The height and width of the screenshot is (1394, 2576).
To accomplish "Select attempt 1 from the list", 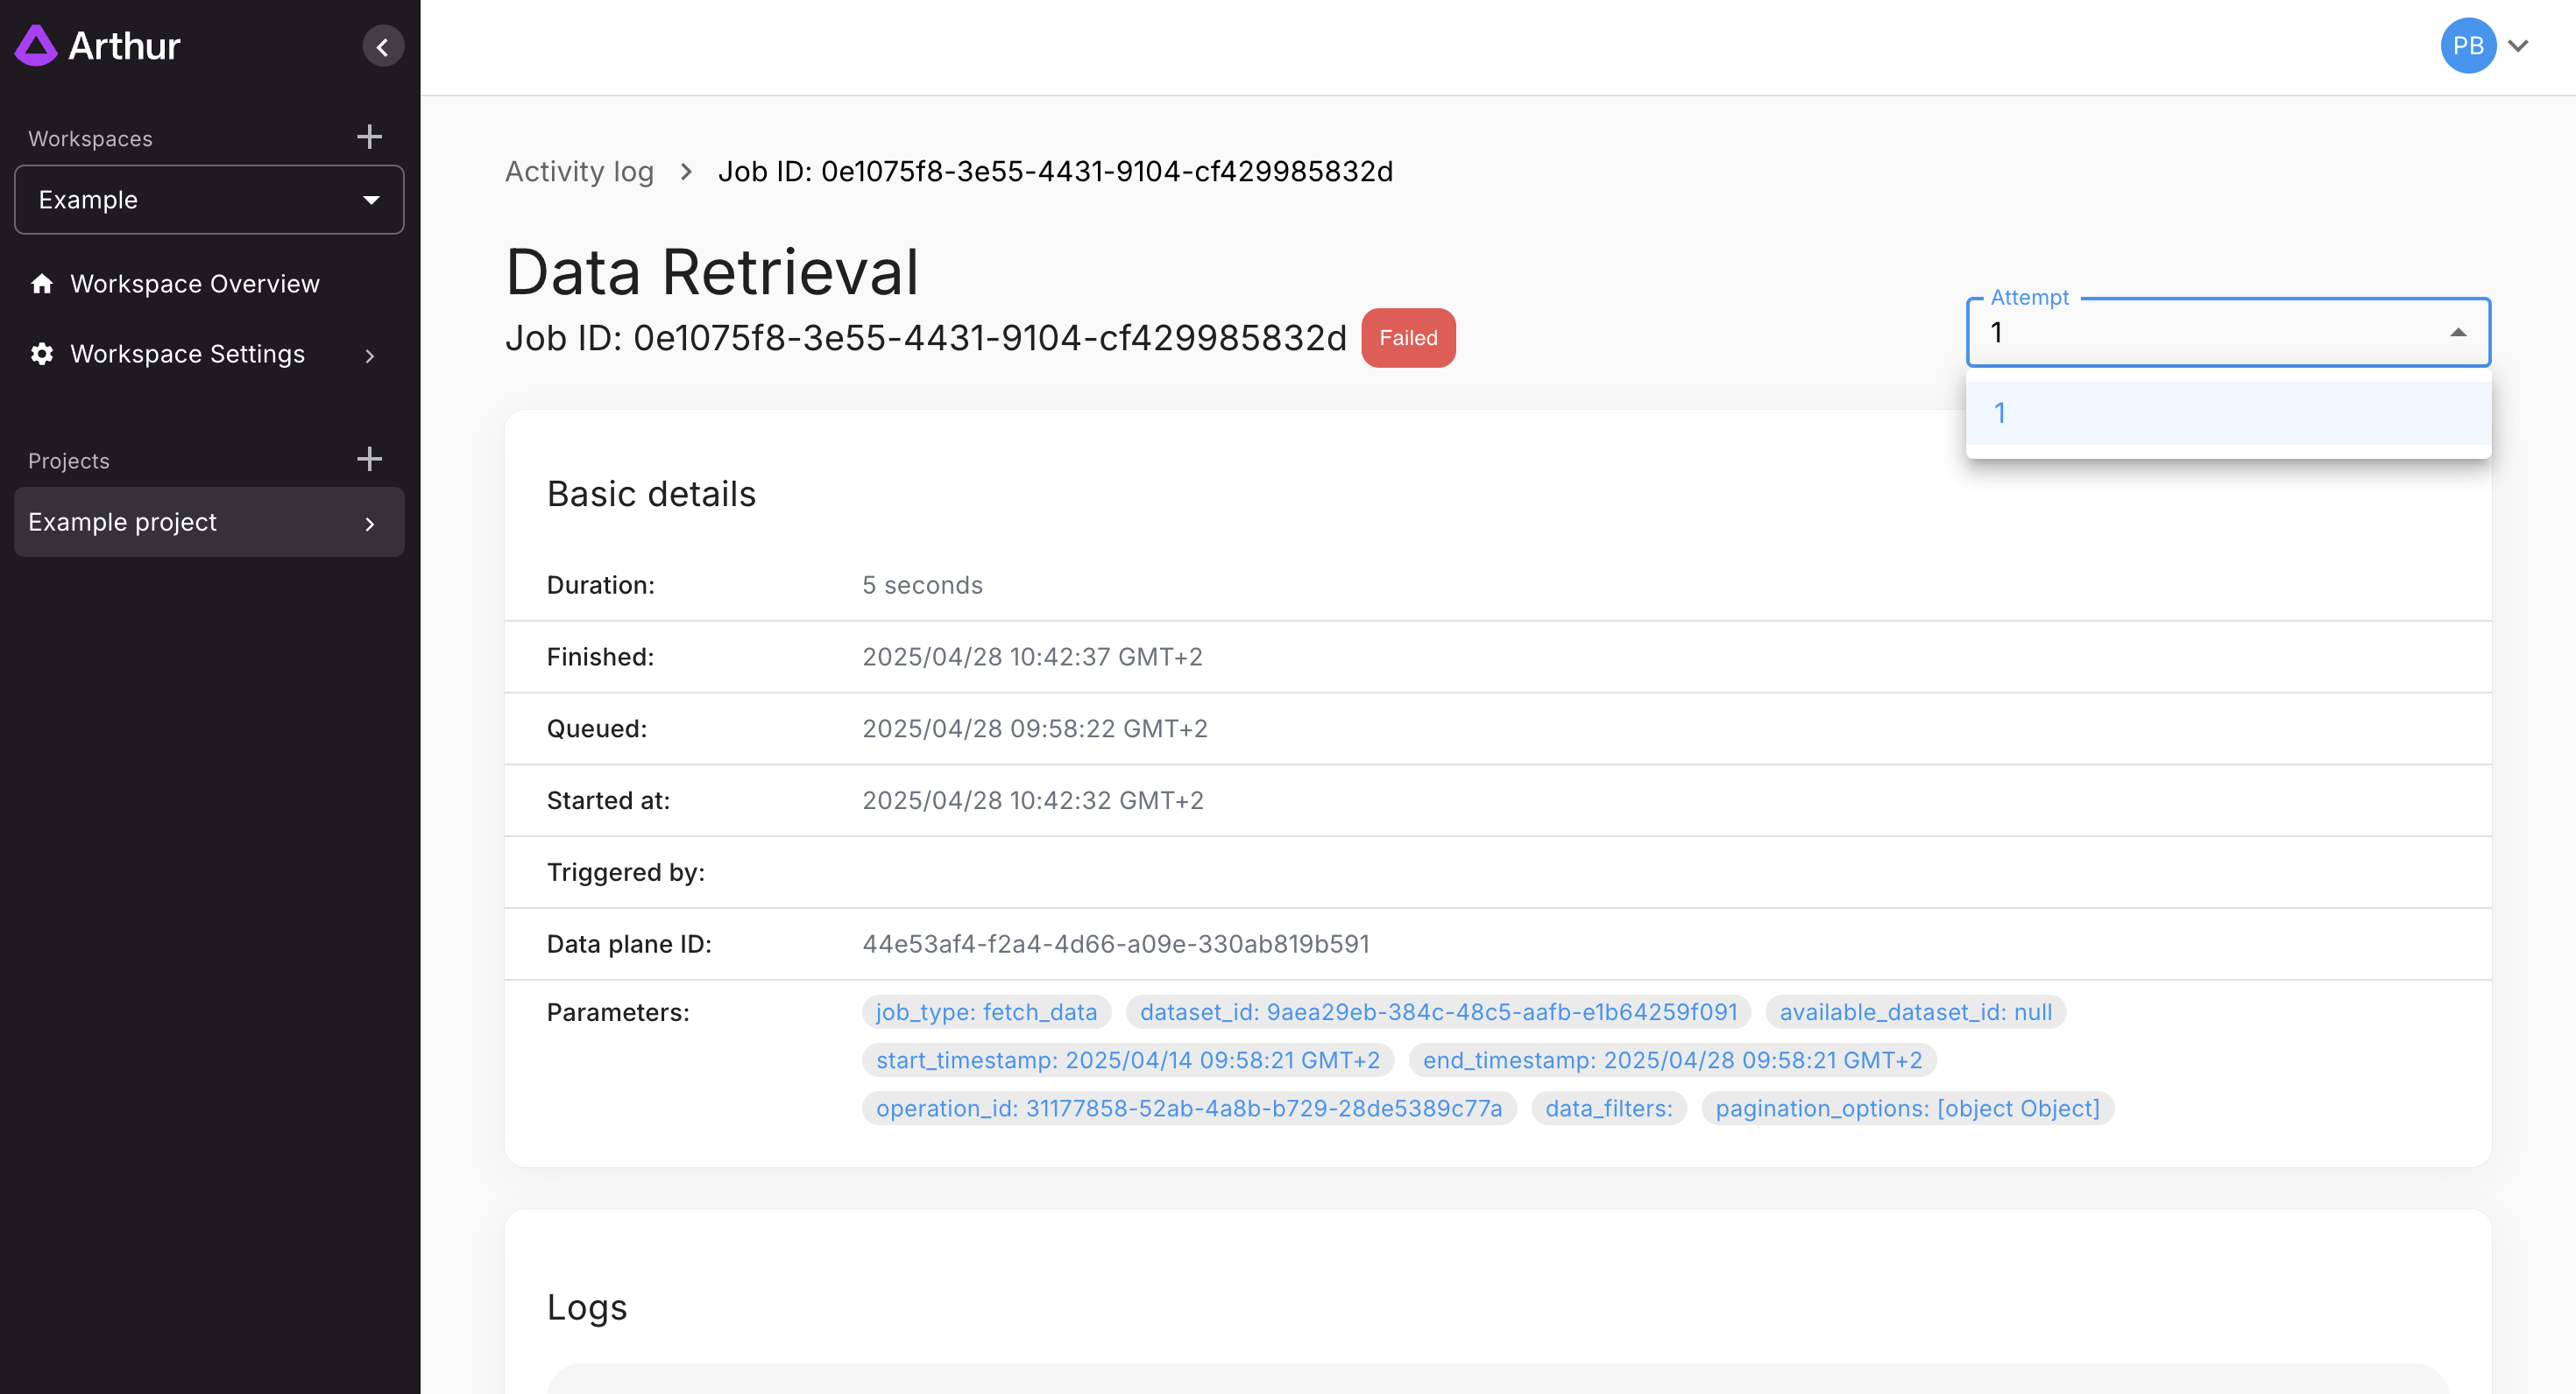I will [2227, 413].
